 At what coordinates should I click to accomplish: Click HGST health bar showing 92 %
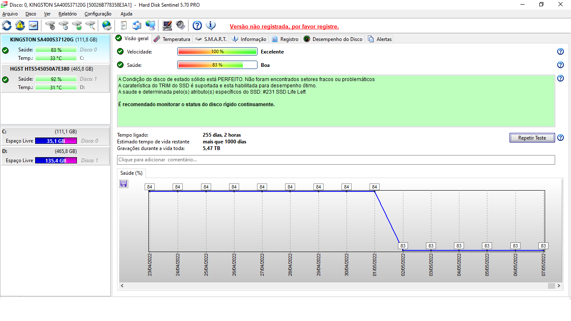[x=56, y=79]
